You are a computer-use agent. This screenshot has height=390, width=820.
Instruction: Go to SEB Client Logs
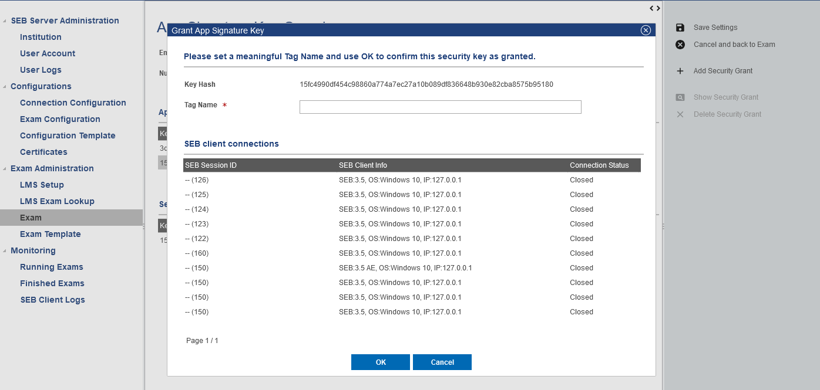point(52,300)
